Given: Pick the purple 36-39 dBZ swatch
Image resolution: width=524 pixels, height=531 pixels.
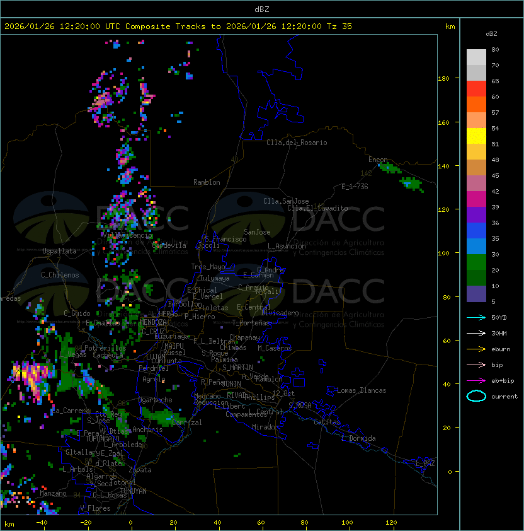Looking at the screenshot, I should click(476, 214).
